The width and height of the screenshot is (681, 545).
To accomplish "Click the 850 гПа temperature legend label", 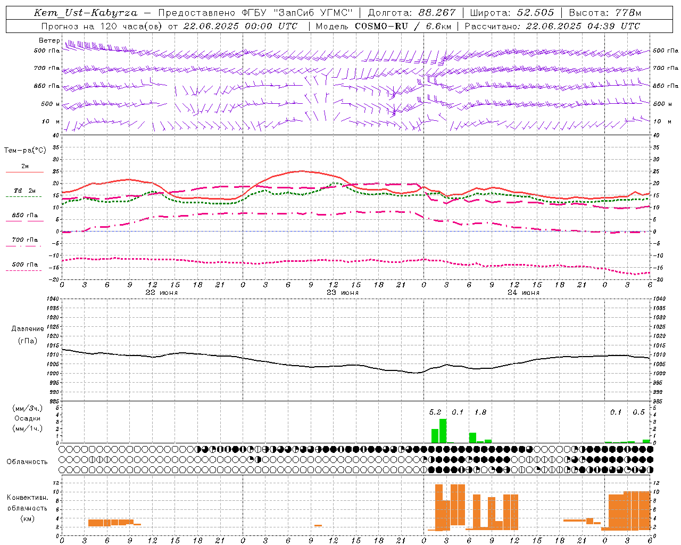I will coord(25,216).
